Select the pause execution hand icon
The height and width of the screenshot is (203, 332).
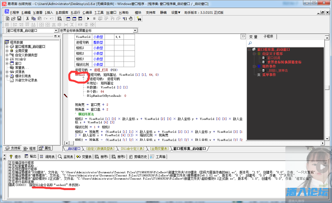pyautogui.click(x=131, y=19)
